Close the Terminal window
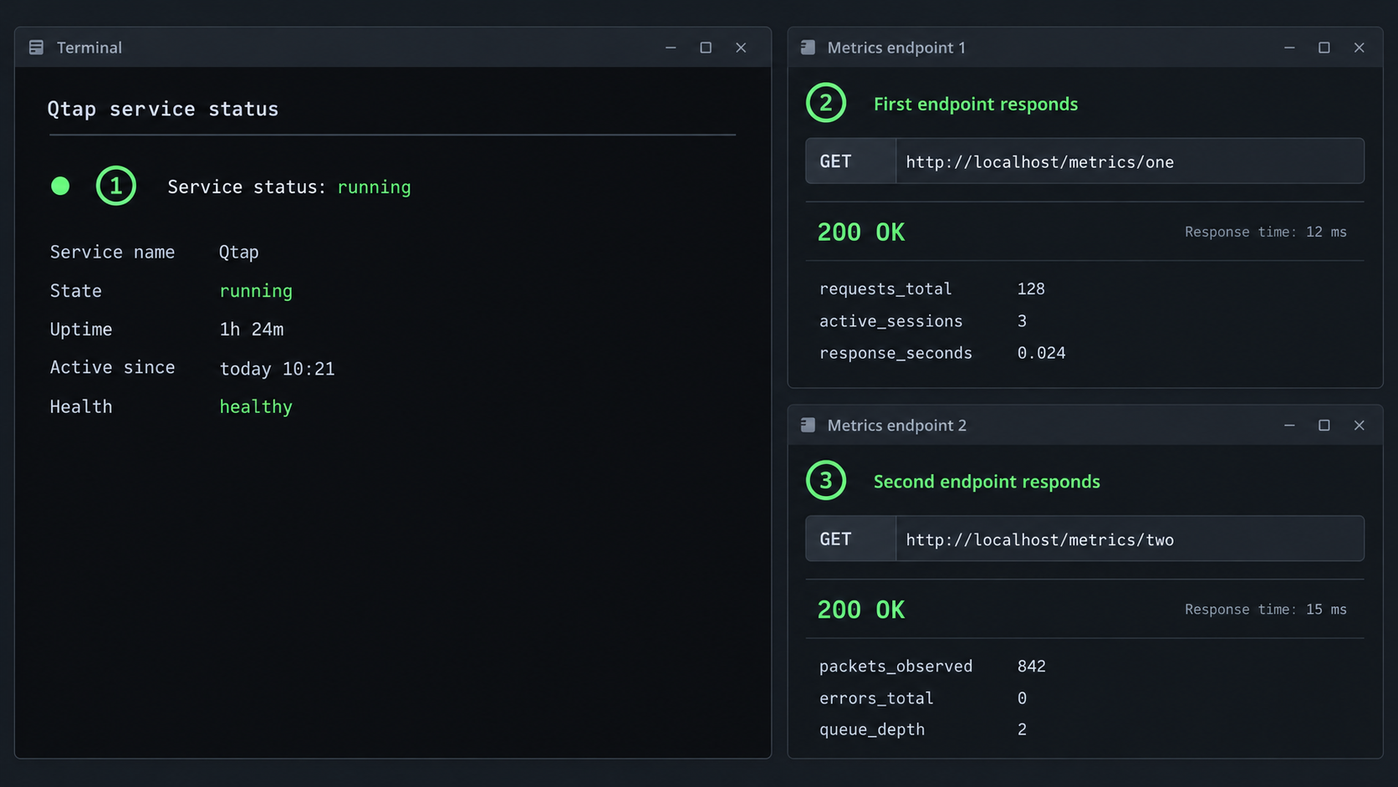 click(741, 48)
